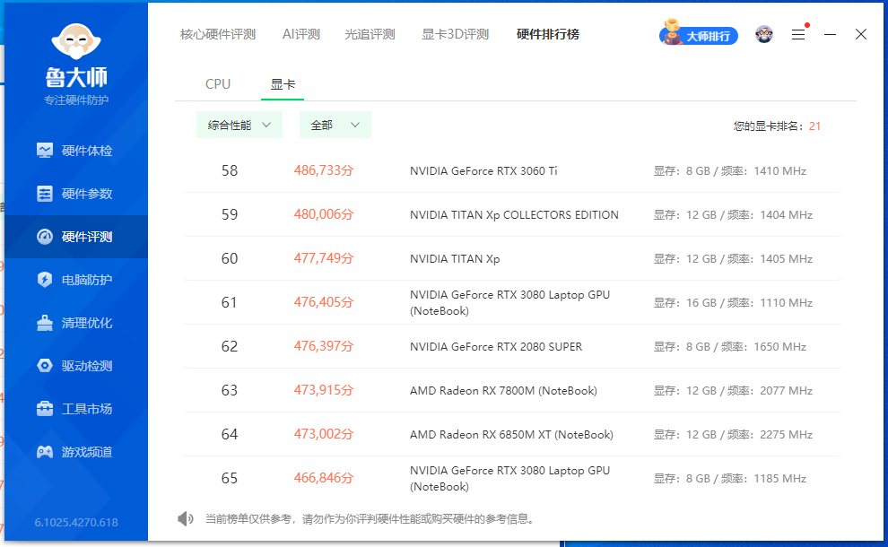Open 清理优化 in sidebar
Image resolution: width=888 pixels, height=547 pixels.
[x=76, y=323]
